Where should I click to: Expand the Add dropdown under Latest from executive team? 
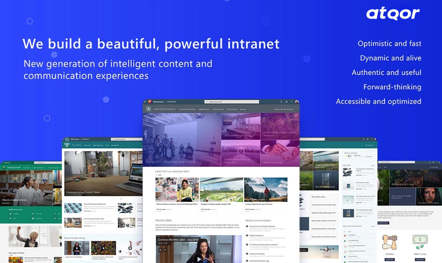tap(159, 175)
